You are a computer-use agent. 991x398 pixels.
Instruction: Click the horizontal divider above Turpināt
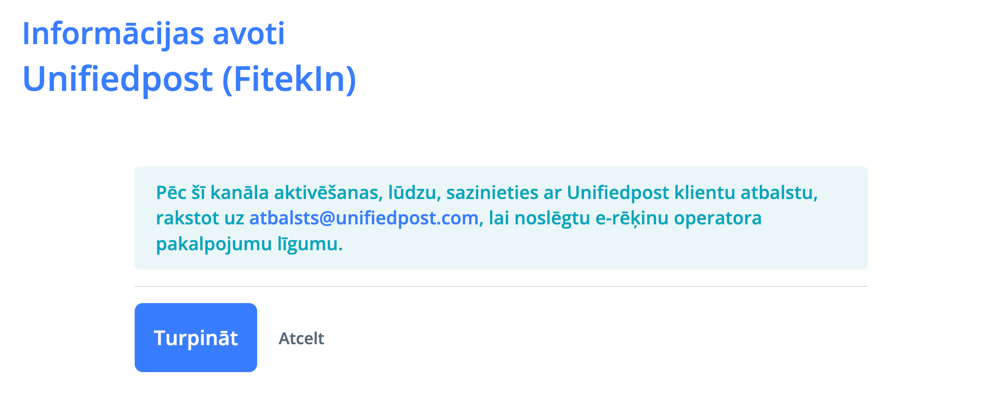coord(501,286)
